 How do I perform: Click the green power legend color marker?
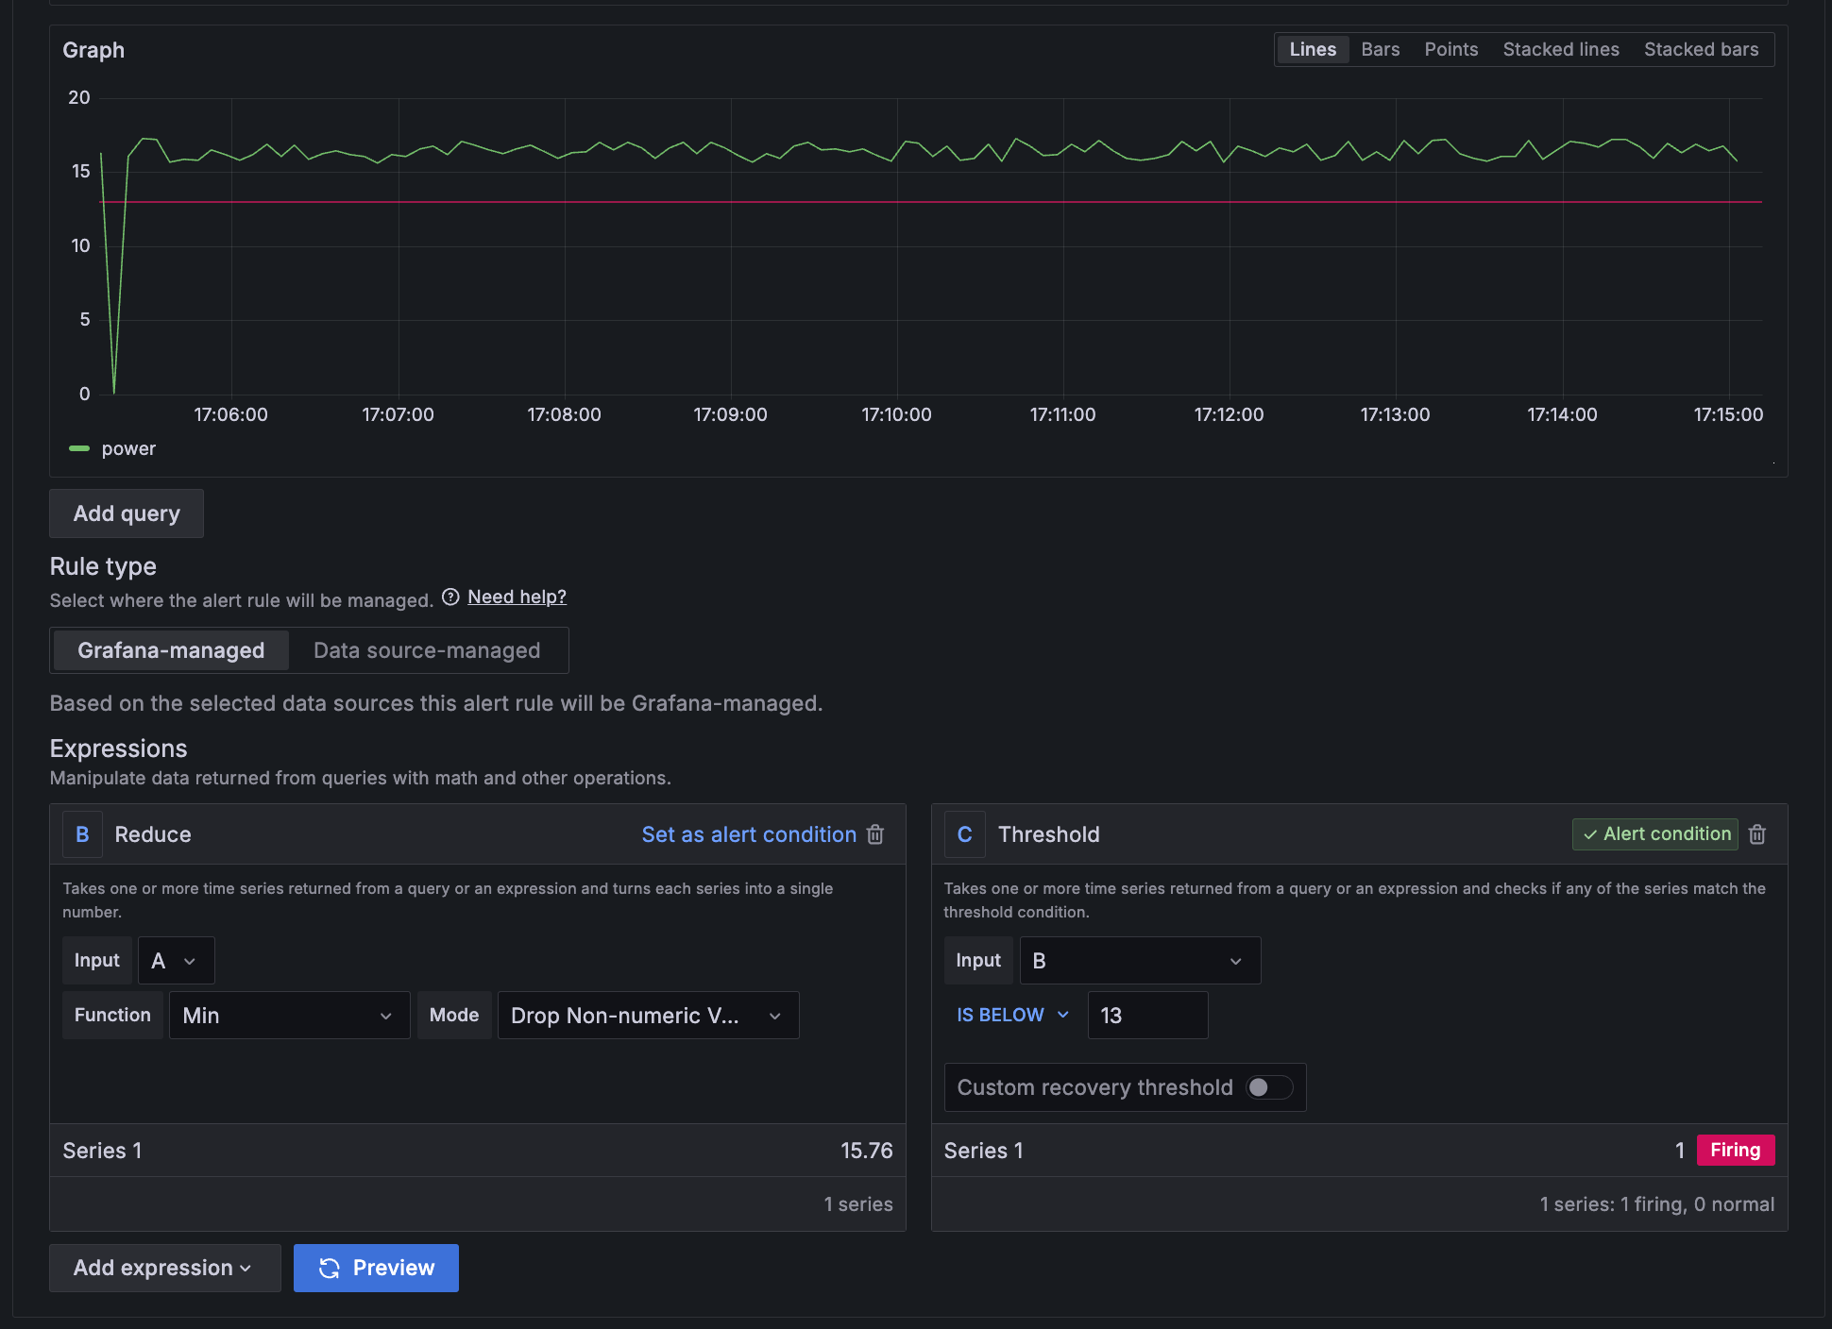(79, 448)
